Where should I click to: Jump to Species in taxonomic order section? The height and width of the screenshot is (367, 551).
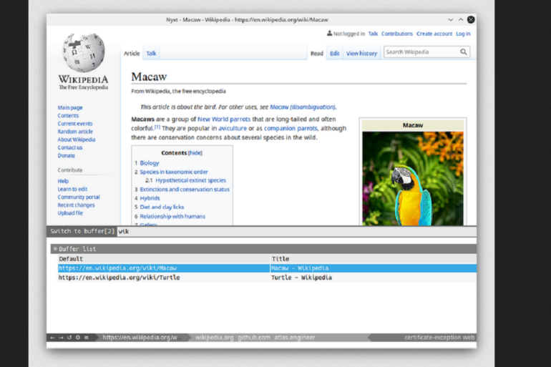tap(174, 172)
